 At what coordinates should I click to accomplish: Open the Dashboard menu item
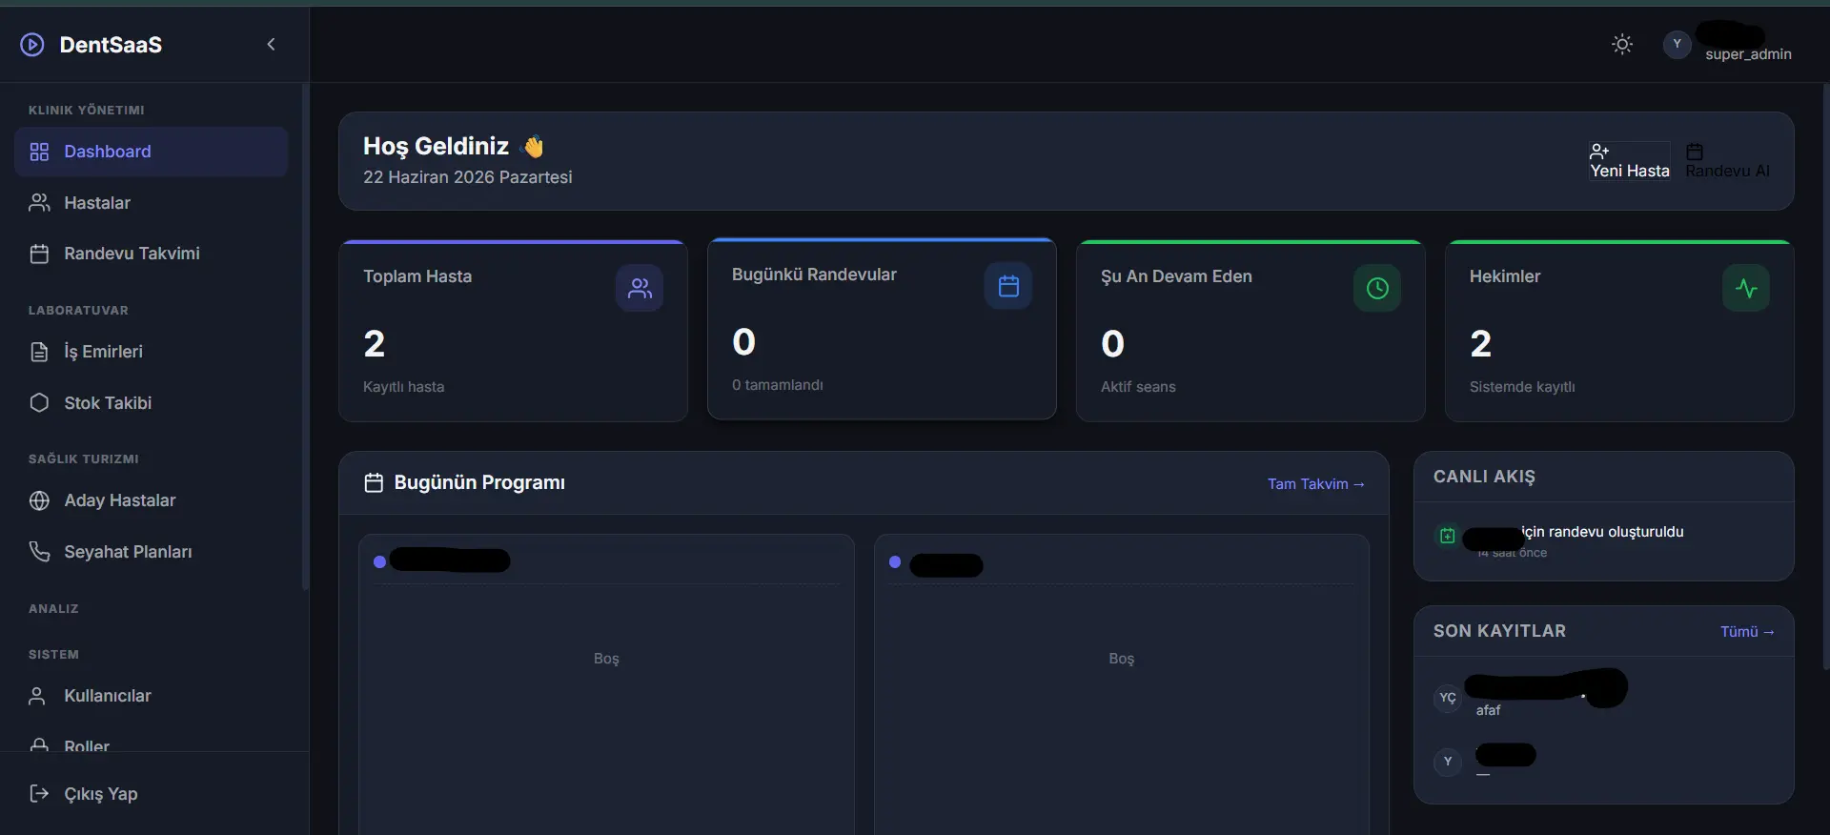click(151, 152)
